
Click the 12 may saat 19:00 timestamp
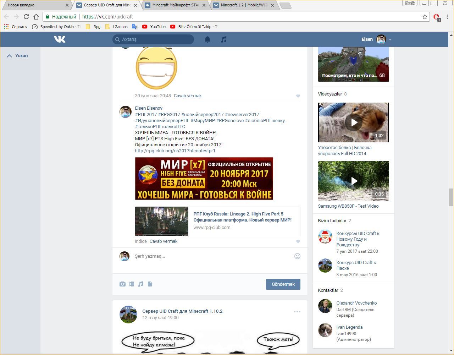pyautogui.click(x=160, y=318)
